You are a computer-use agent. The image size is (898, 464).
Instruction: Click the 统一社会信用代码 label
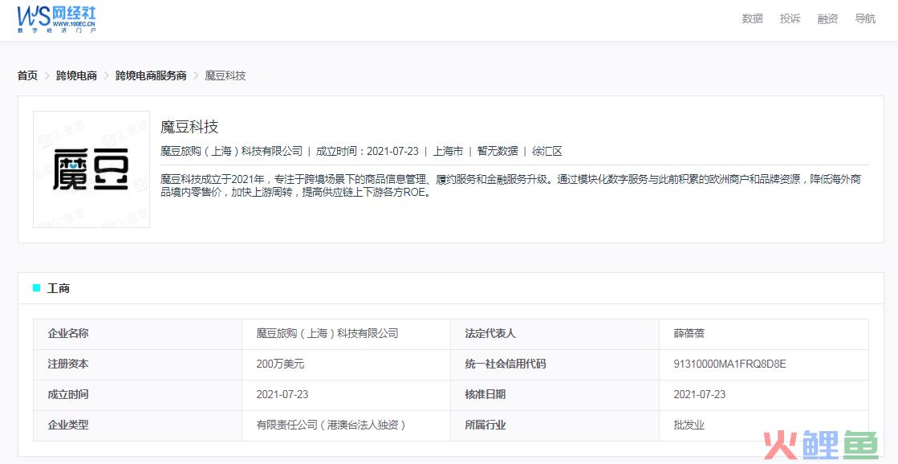[506, 364]
